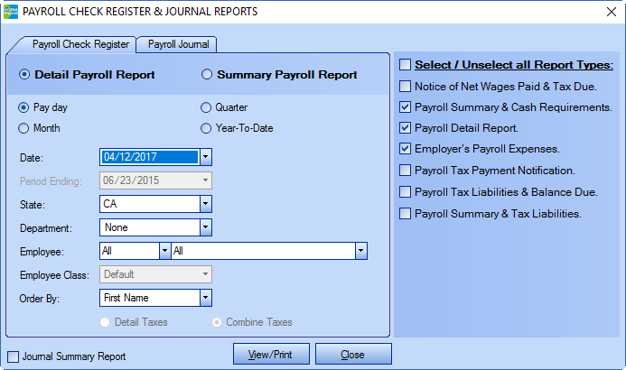Click the Date input field
626x370 pixels.
[x=149, y=157]
